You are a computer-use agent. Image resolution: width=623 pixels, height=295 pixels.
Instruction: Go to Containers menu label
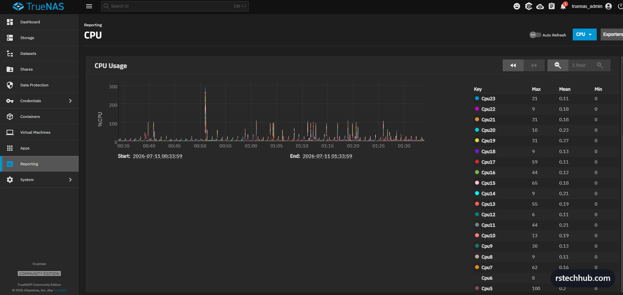click(30, 117)
